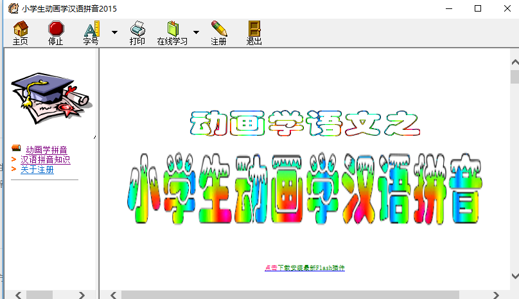Click the 小学生动画学汉语拼音 rainbow title graphic
The width and height of the screenshot is (519, 299).
click(x=304, y=188)
